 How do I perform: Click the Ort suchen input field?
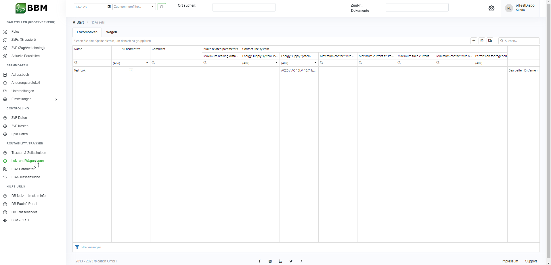pyautogui.click(x=244, y=7)
